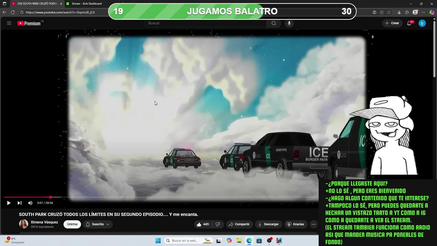Open browser profile avatar

415,12
